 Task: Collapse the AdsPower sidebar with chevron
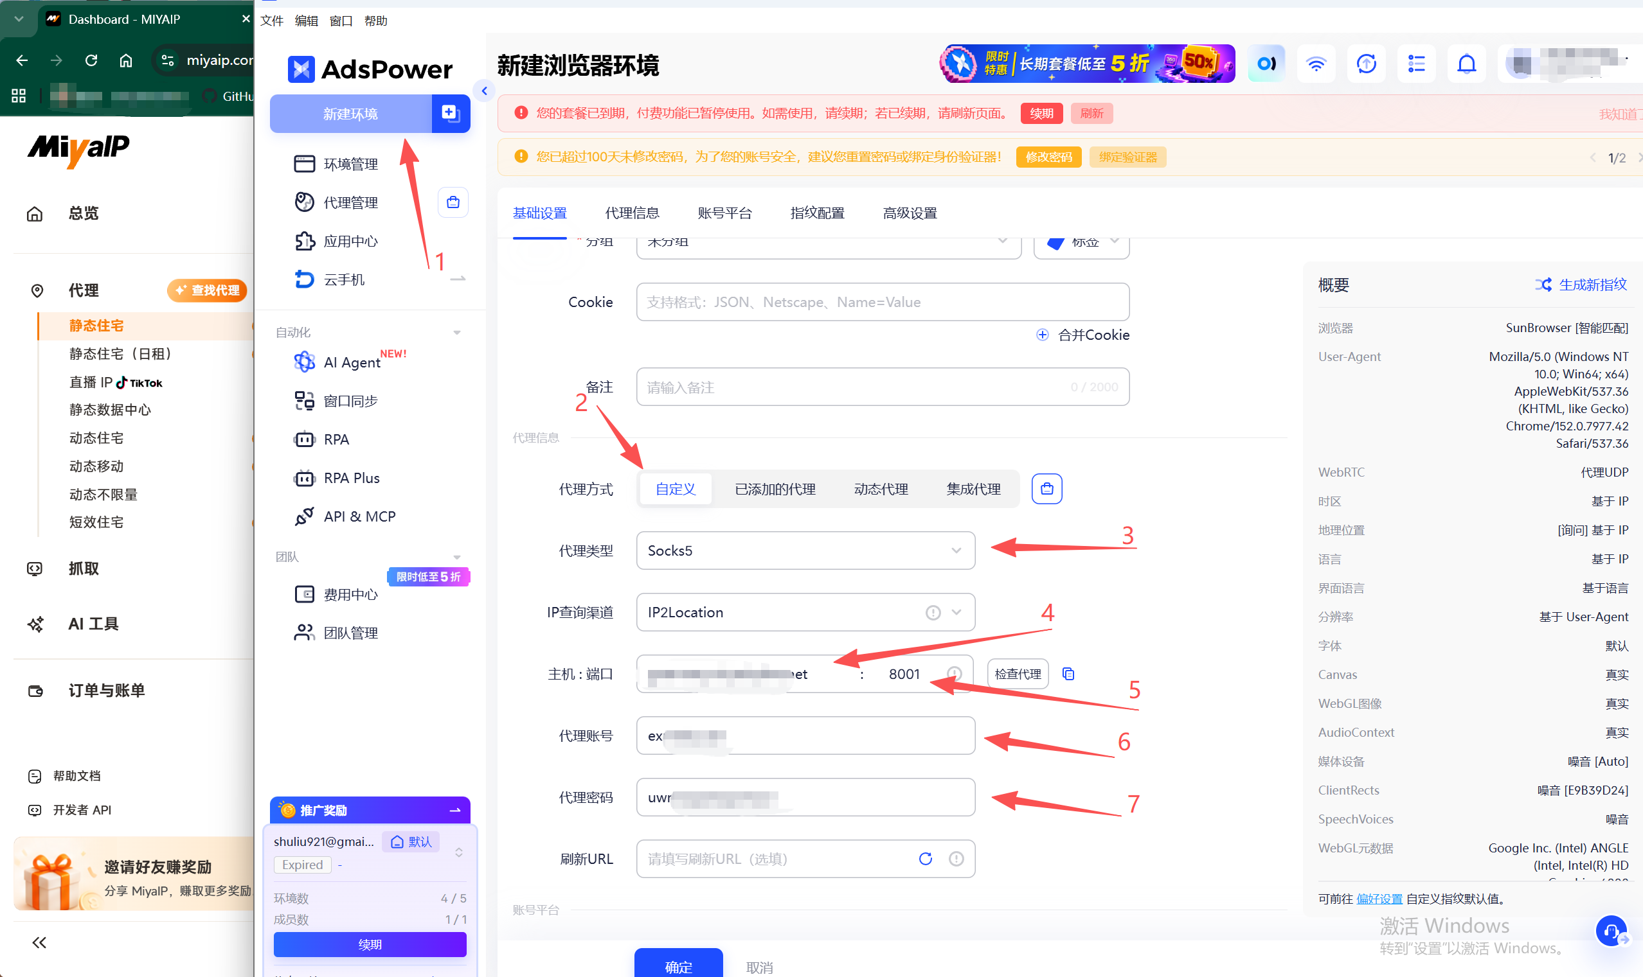tap(484, 91)
